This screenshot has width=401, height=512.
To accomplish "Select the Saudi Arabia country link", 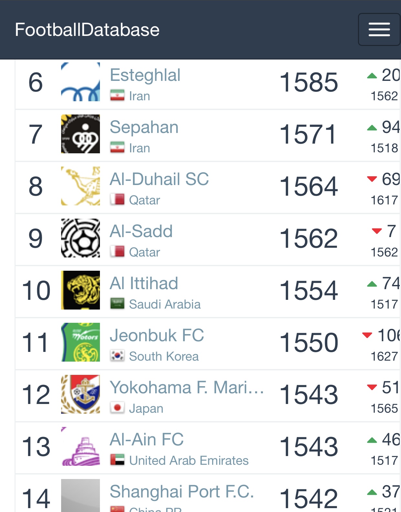I will pyautogui.click(x=165, y=304).
